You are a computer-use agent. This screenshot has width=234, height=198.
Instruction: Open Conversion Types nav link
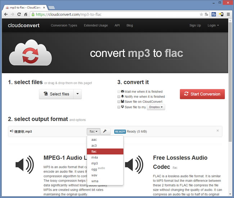coord(64,26)
